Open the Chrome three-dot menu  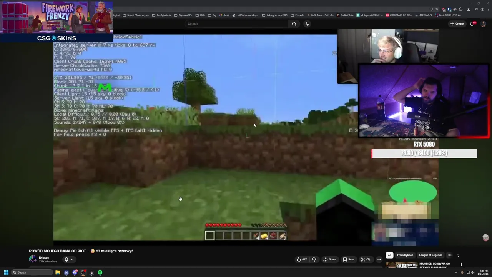[x=488, y=9]
